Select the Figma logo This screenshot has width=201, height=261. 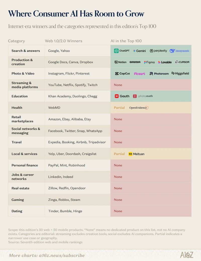pyautogui.click(x=149, y=62)
